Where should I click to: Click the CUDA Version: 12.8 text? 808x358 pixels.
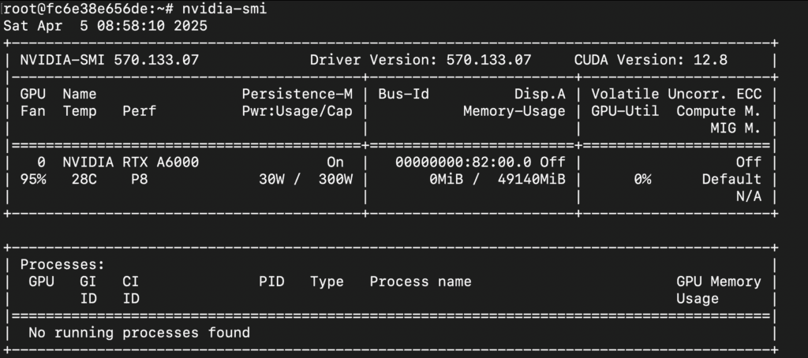(x=651, y=60)
